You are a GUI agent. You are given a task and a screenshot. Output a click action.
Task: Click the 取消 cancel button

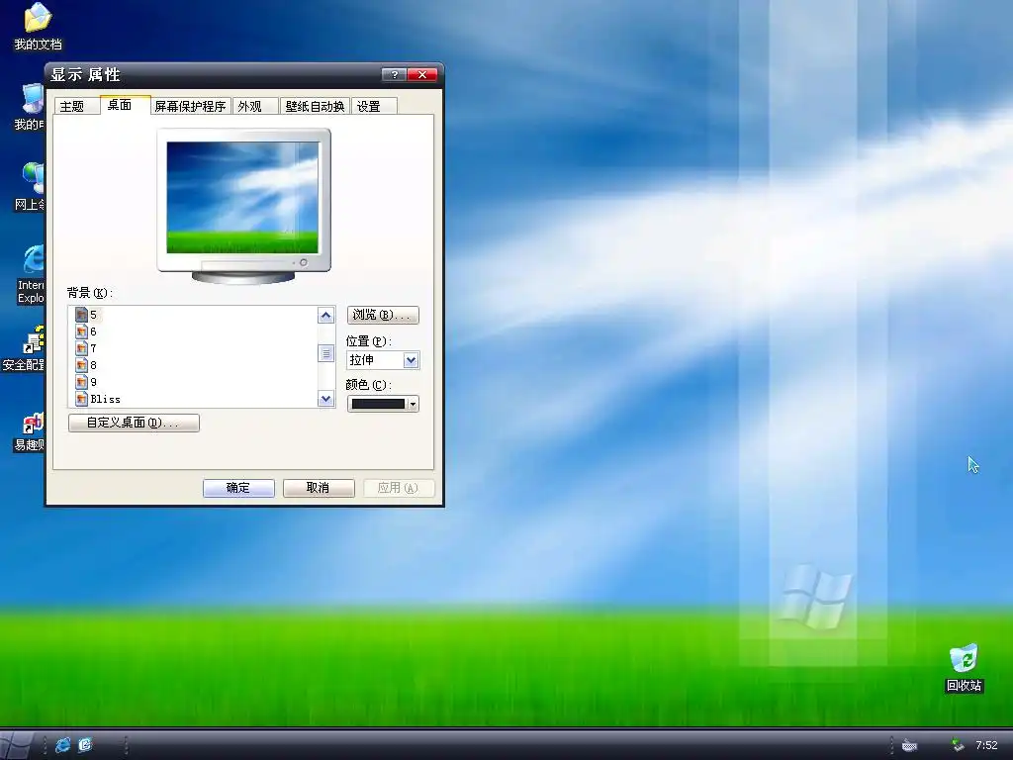(x=318, y=488)
